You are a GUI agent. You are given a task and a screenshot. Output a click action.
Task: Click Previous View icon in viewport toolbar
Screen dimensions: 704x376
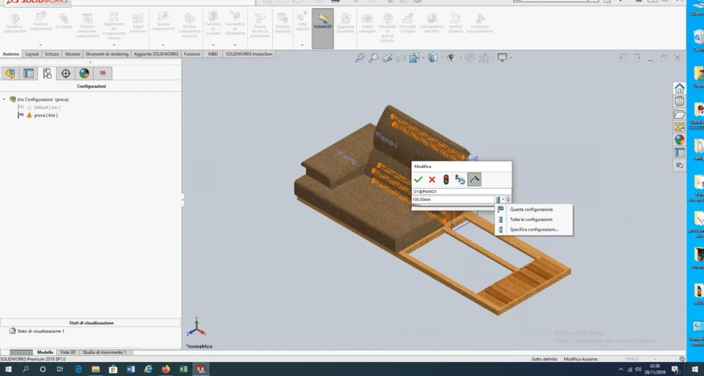coord(387,58)
